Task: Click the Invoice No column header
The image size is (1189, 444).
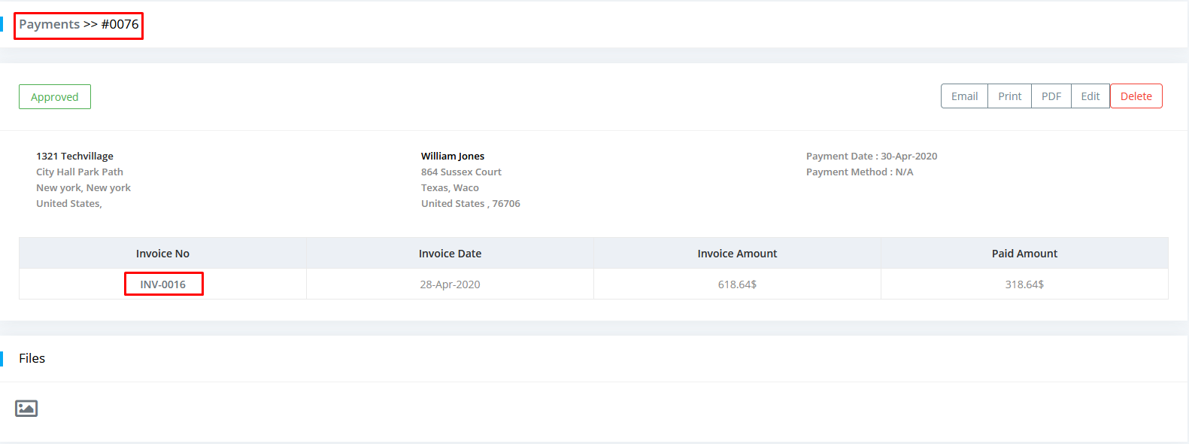Action: [x=162, y=254]
